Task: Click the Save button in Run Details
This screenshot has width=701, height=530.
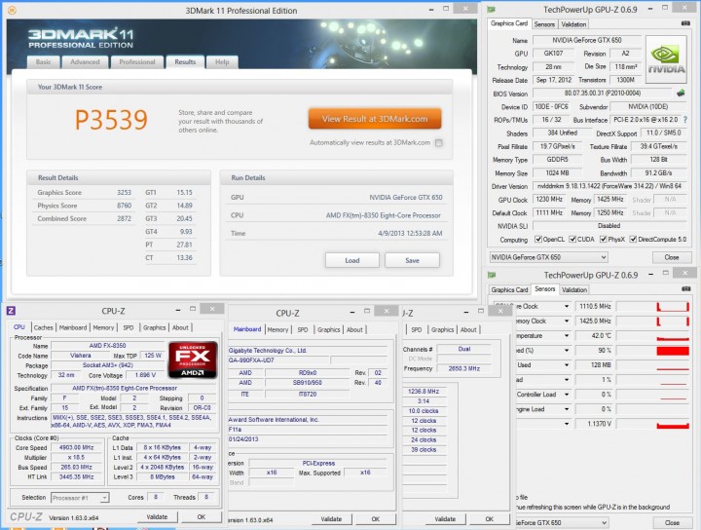Action: pyautogui.click(x=412, y=260)
